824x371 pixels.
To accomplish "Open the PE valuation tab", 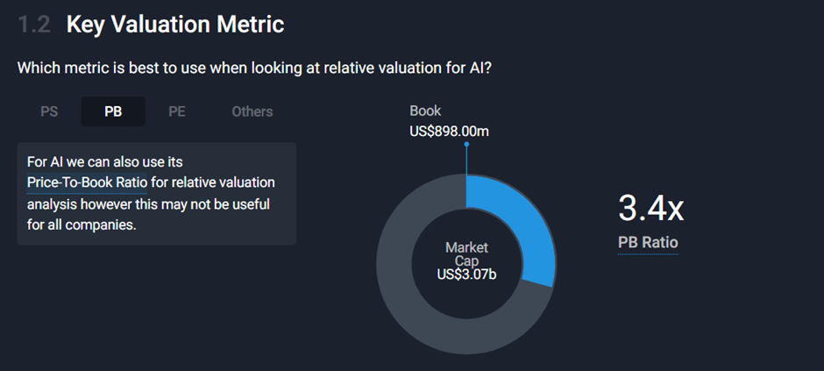I will (176, 111).
